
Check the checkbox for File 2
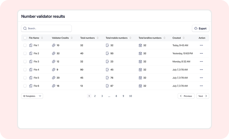point(25,54)
